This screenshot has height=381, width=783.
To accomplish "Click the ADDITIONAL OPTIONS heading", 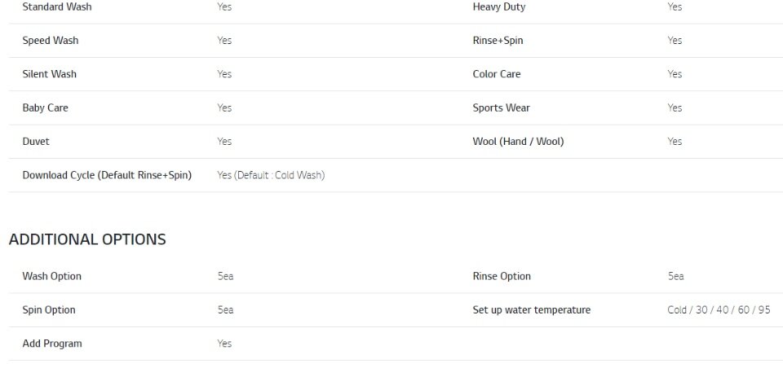I will 87,239.
